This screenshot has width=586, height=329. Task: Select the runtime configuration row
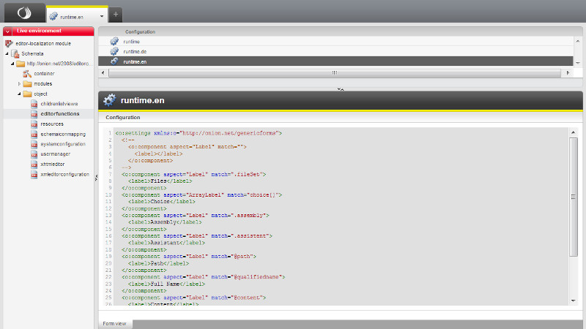pyautogui.click(x=132, y=42)
